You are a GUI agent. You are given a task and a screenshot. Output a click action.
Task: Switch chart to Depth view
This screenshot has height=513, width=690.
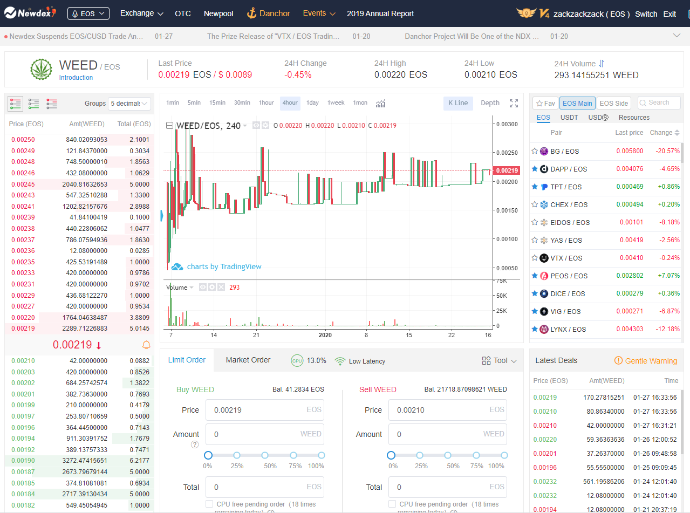[x=490, y=103]
